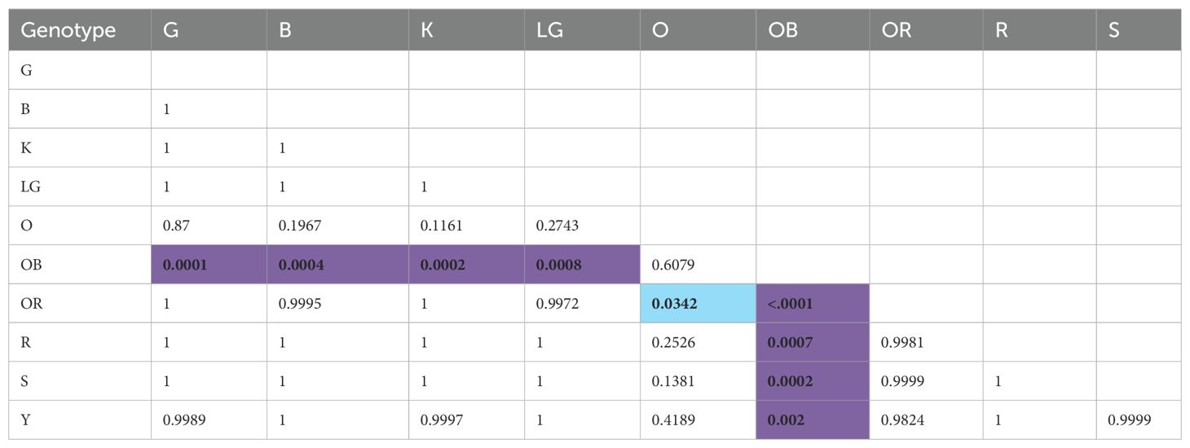Select the 0.2743 cell

(x=558, y=226)
